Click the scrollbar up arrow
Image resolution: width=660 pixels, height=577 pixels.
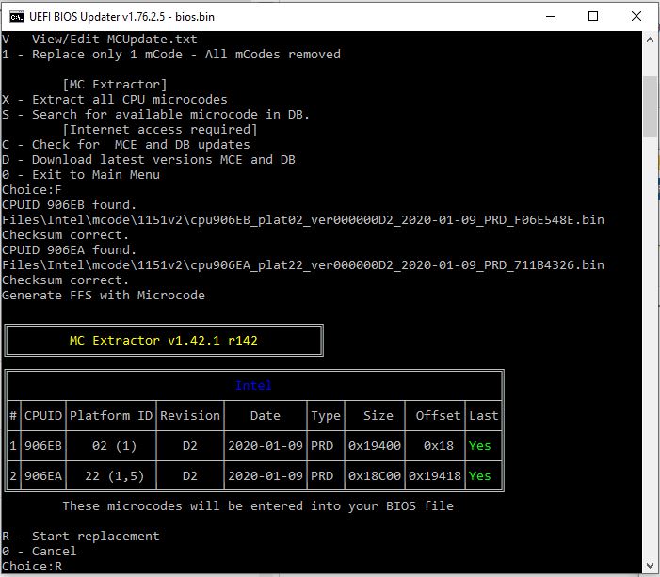click(x=650, y=40)
